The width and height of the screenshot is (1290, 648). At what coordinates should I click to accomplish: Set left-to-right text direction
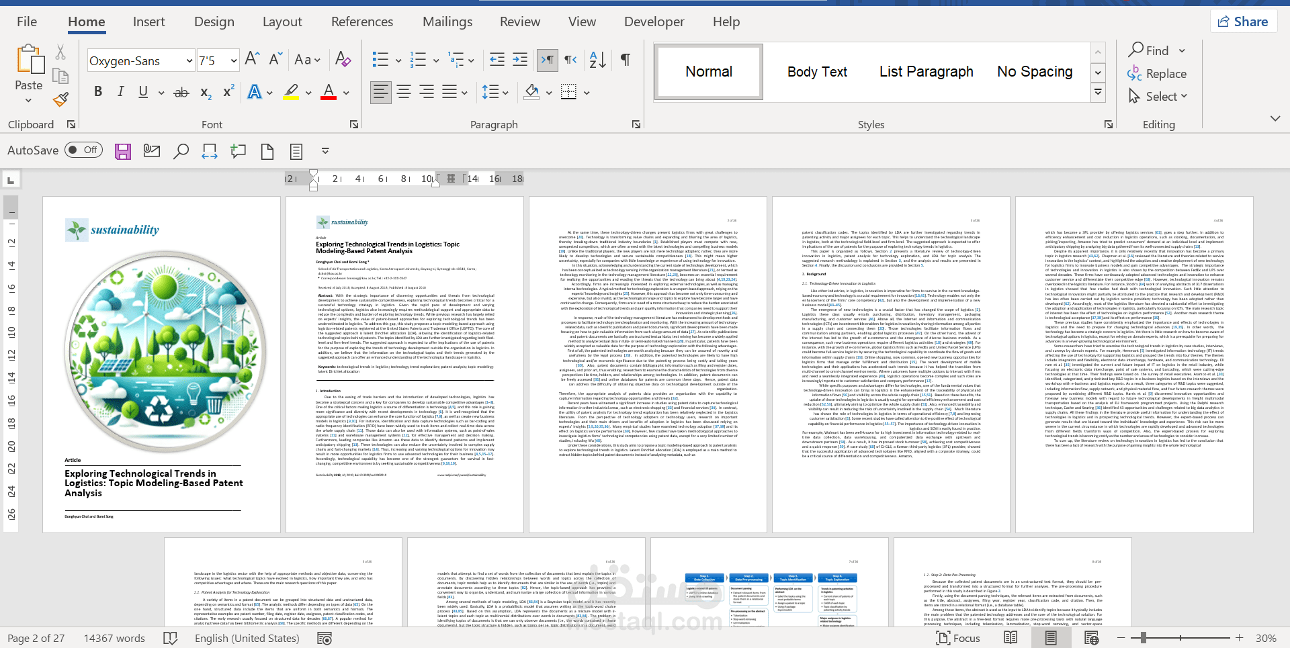click(x=548, y=60)
